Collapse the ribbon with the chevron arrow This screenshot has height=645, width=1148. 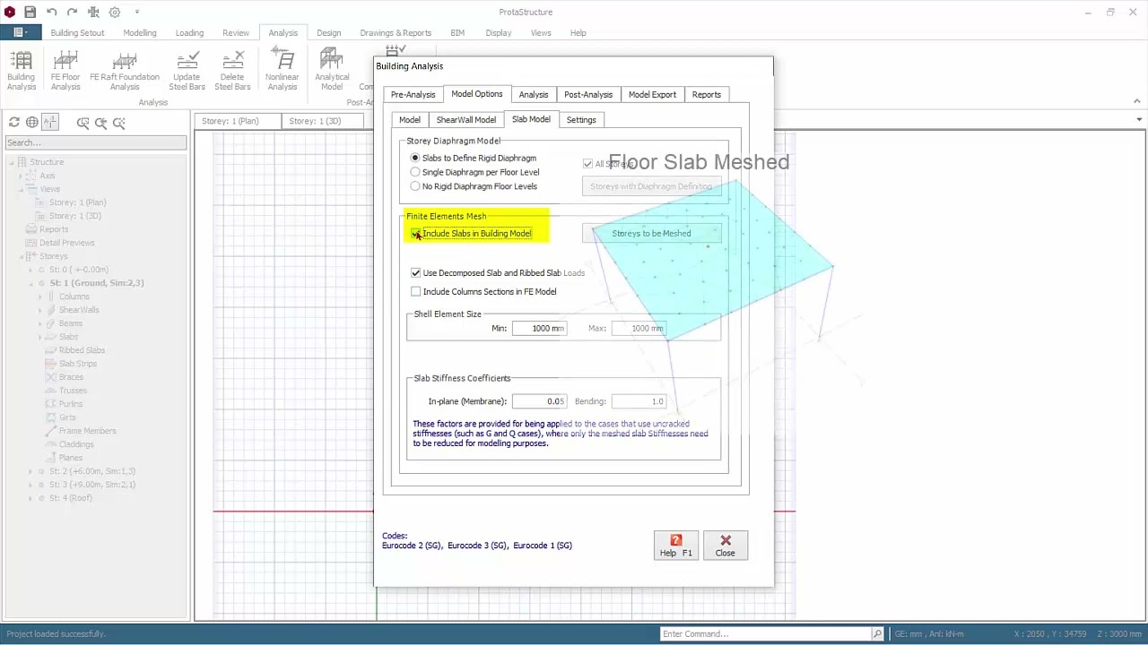1136,101
